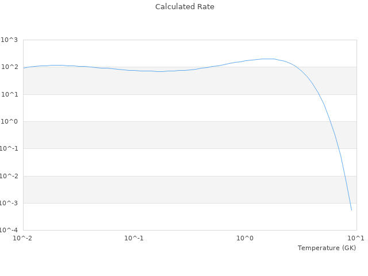Image resolution: width=368 pixels, height=276 pixels.
Task: Click the 10^-1 y-axis tick label
Action: pos(8,149)
